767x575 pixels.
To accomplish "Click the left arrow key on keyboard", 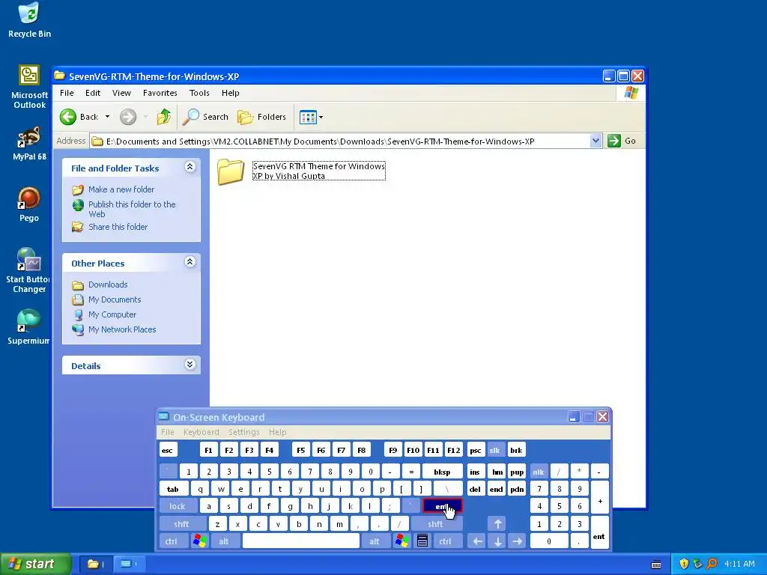I will pos(477,541).
